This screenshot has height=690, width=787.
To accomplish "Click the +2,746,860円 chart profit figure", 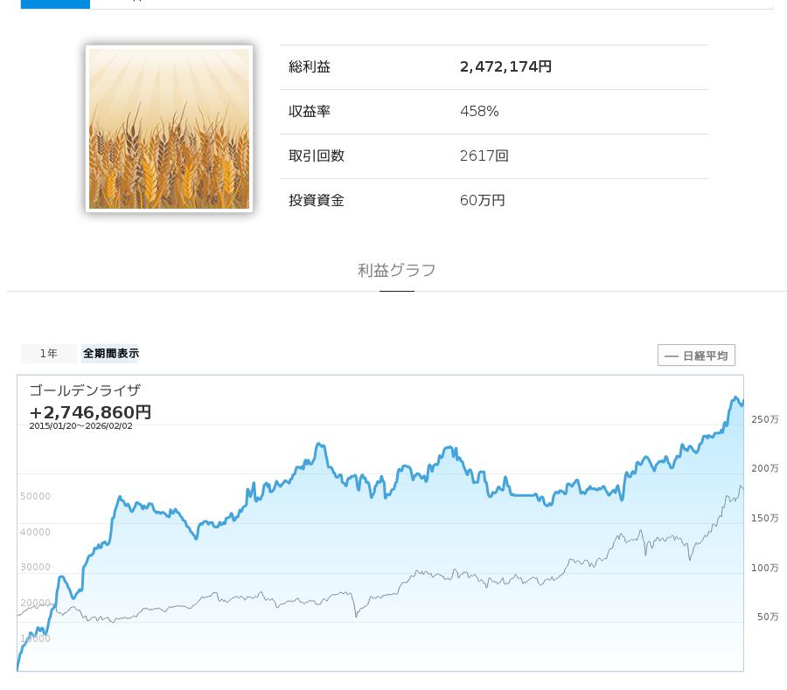I will (x=90, y=412).
